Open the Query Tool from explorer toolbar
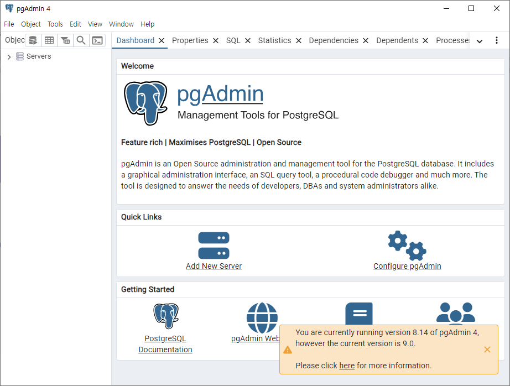Image resolution: width=510 pixels, height=386 pixels. pos(33,40)
